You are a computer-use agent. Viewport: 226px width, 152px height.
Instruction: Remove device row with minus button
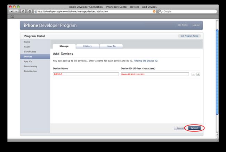[x=193, y=74]
